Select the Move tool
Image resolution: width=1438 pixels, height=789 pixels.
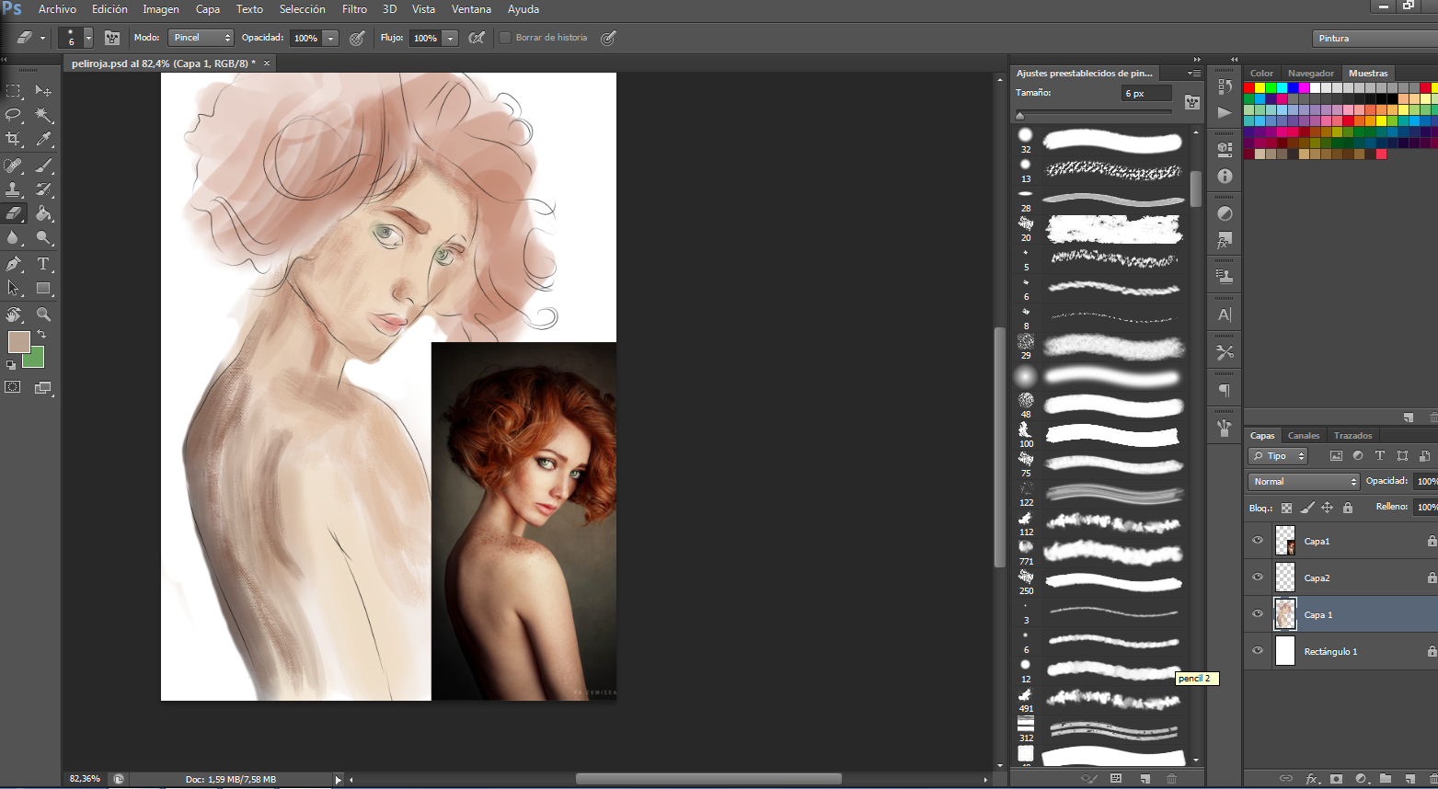[43, 90]
